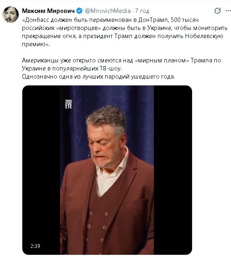Screen dimensions: 231x258
Task: Click the text "популярнейших ТВ-шоу"
Action: [x=87, y=68]
